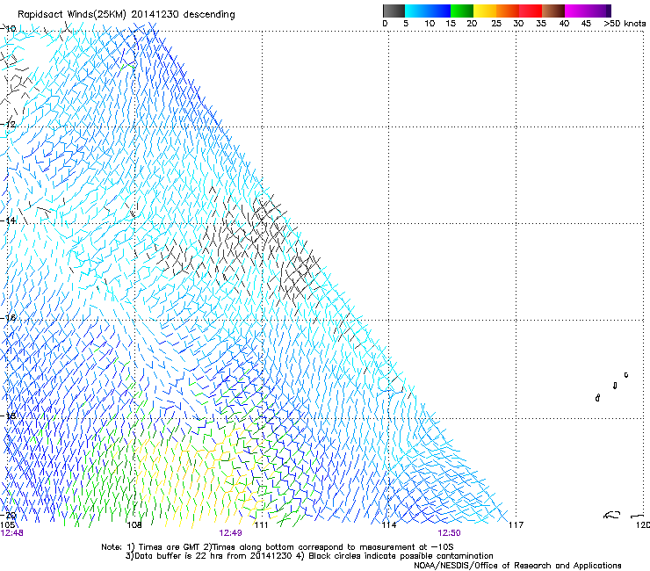
Task: Click the purple '12:48' time label
Action: point(11,533)
